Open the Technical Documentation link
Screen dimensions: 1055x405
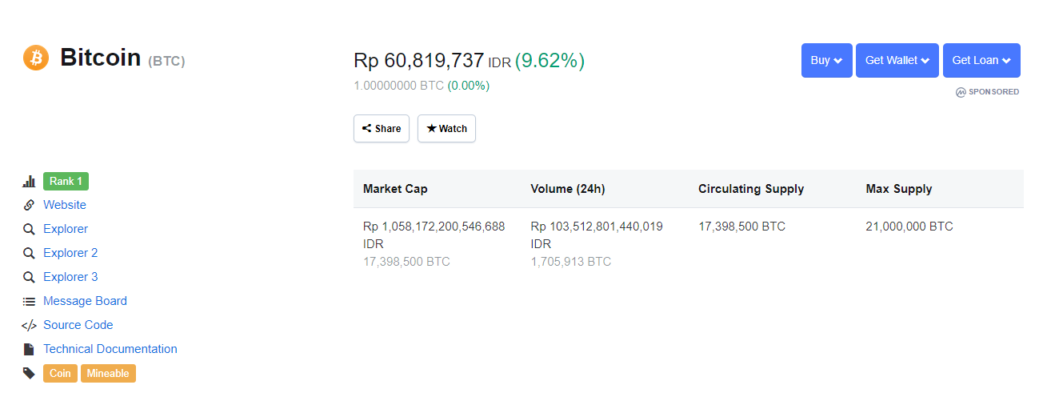(110, 349)
